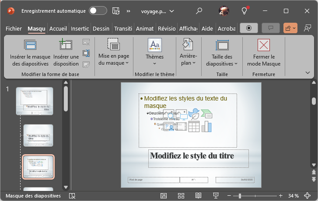Click the insert table placeholder icon
The height and width of the screenshot is (201, 318).
pyautogui.click(x=194, y=126)
